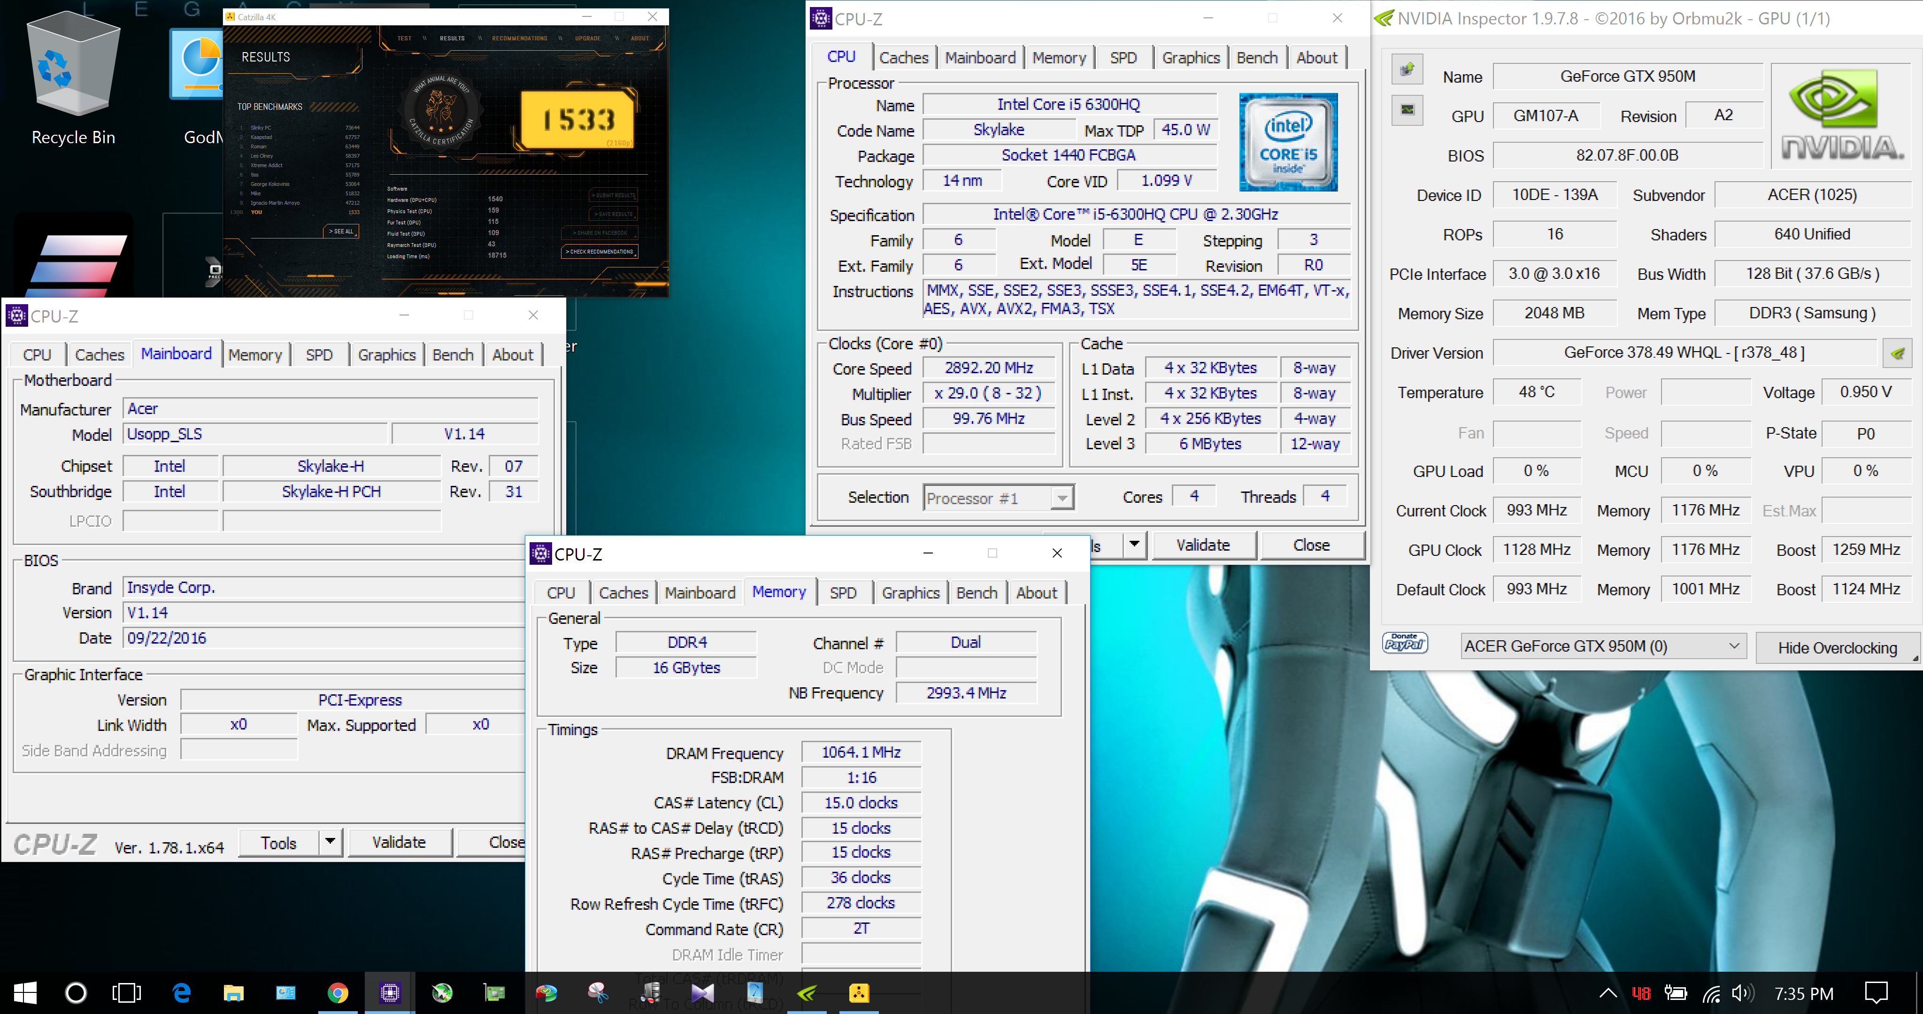Screen dimensions: 1923x1014
Task: Click CHECK RECOMMENDATIONS in Catzilla
Action: pyautogui.click(x=600, y=252)
